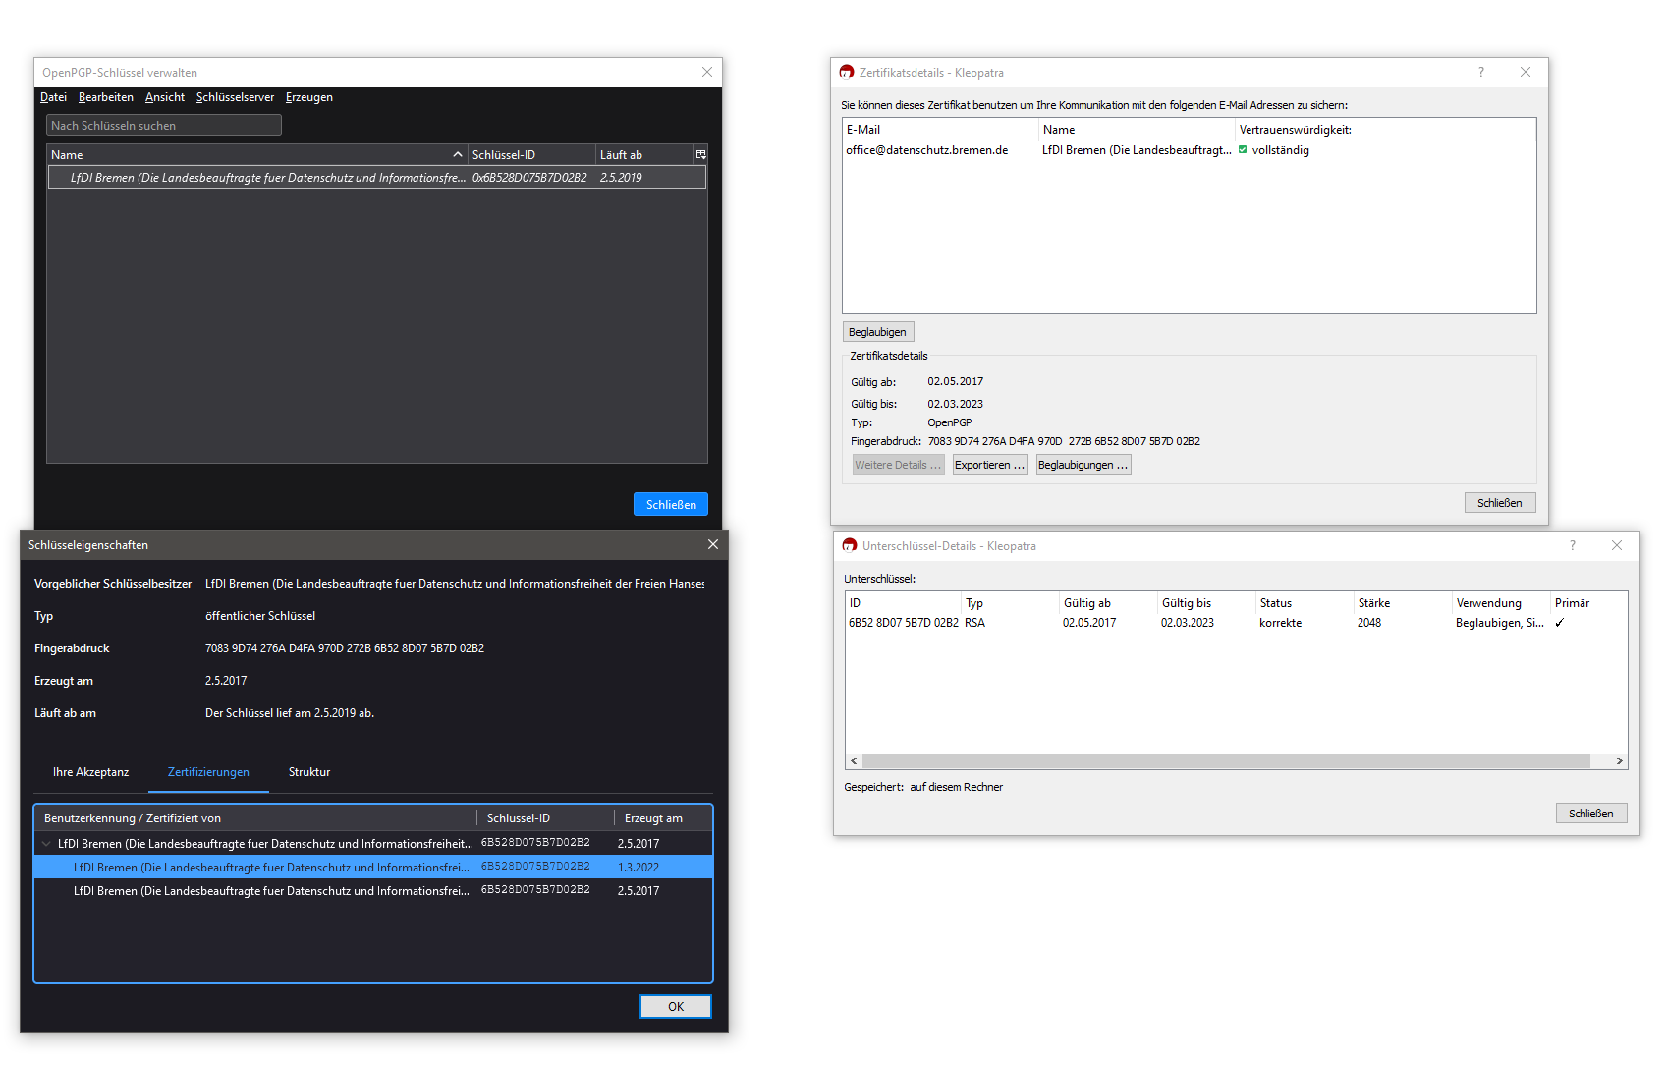Screen dimensions: 1666x1068
Task: Click the help question mark in Zertifikatsdetails
Action: pos(1481,72)
